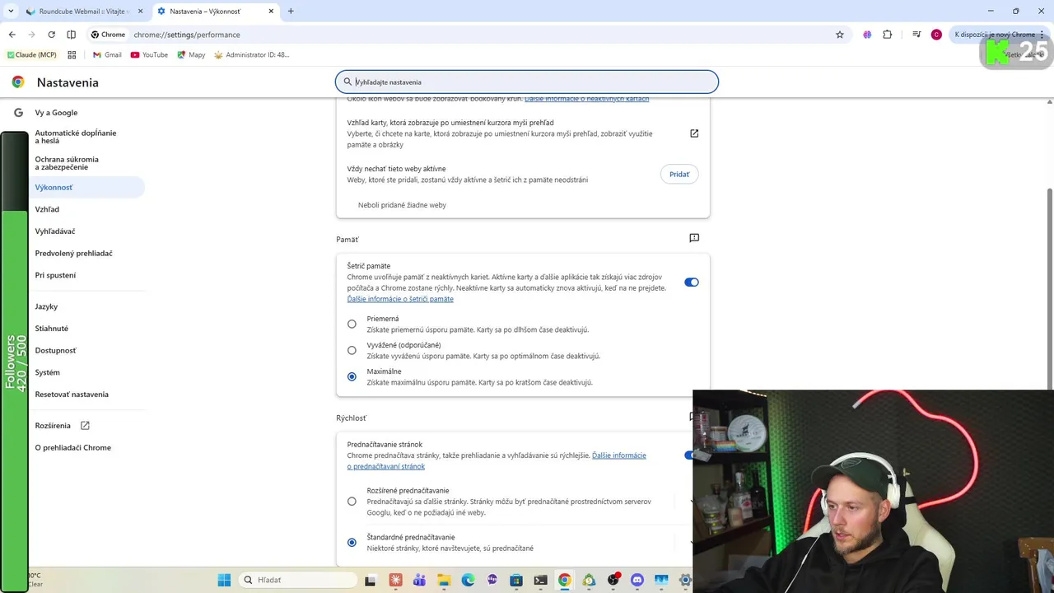Select Vyvážené (odporúčané) memory option

tap(352, 351)
